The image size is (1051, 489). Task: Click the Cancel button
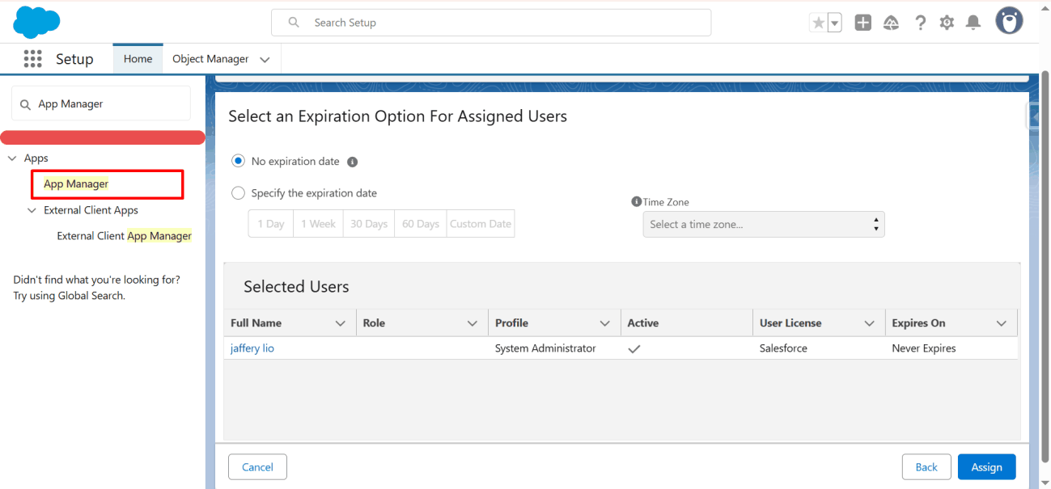click(257, 467)
